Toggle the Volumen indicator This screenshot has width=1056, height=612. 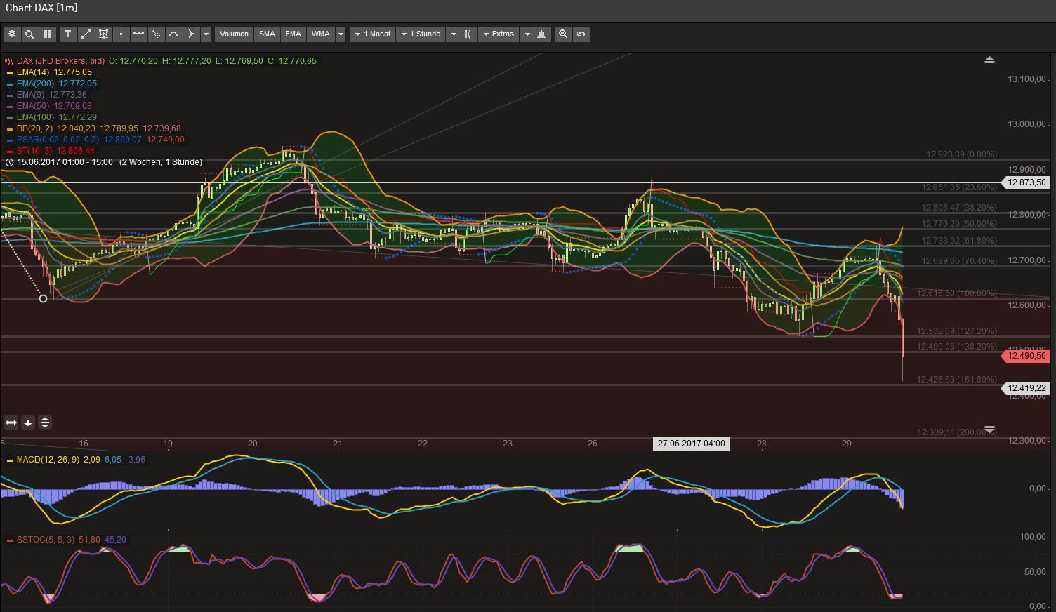point(234,34)
